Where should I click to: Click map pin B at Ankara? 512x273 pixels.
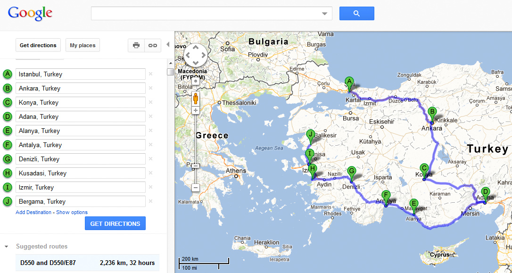click(432, 115)
